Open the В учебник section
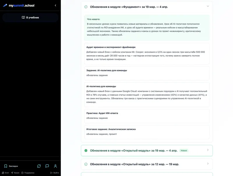The height and width of the screenshot is (176, 233). pyautogui.click(x=30, y=17)
